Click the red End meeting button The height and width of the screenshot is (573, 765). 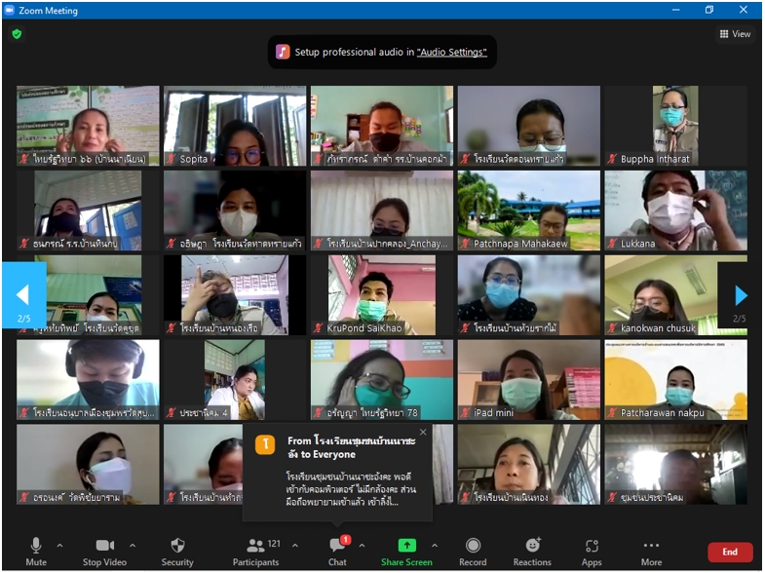pyautogui.click(x=729, y=552)
